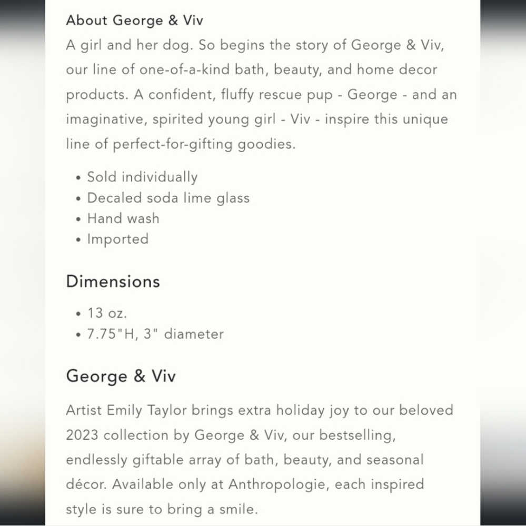The height and width of the screenshot is (526, 526).
Task: Click 'style is sure to bring a smile' line
Action: [x=162, y=509]
